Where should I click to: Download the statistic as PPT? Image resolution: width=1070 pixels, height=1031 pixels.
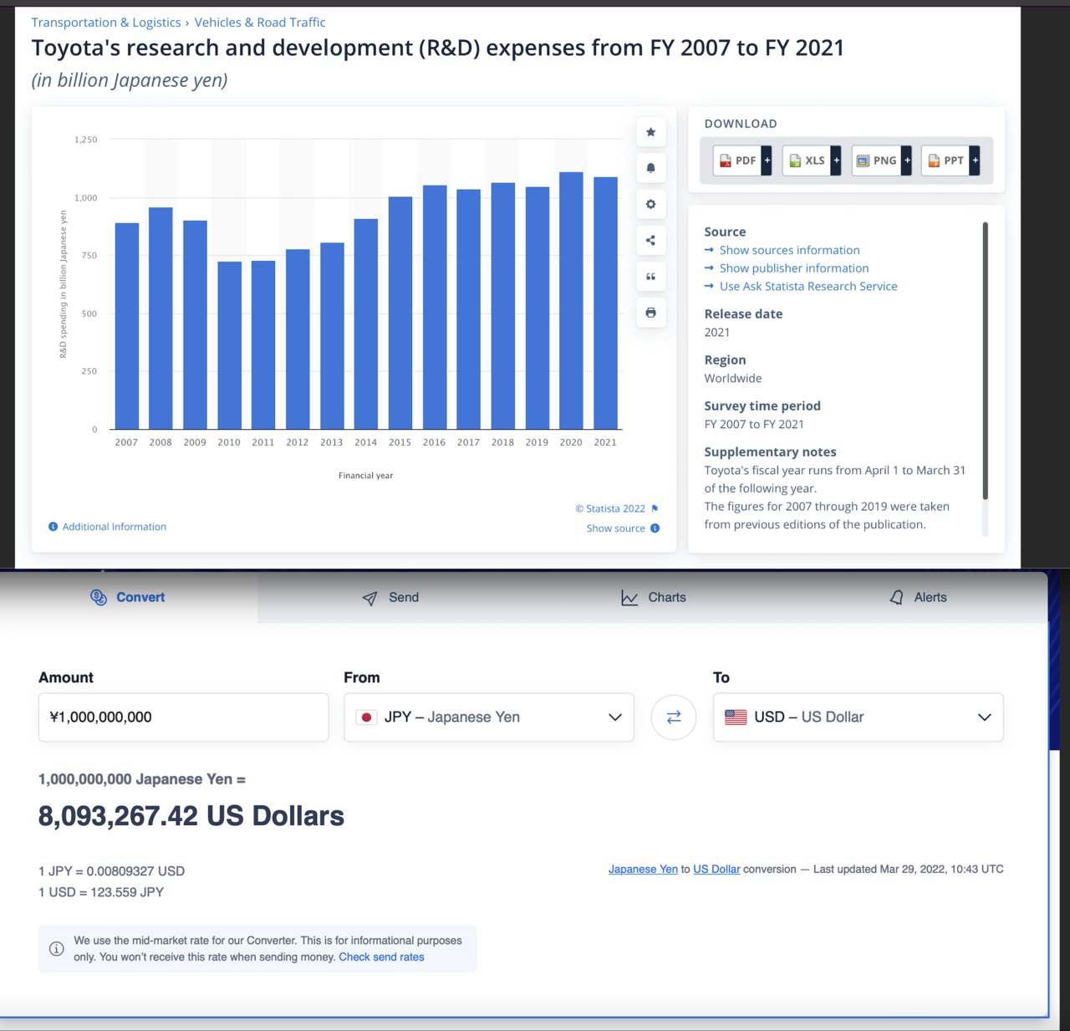click(x=950, y=161)
